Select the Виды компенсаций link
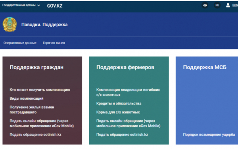The width and height of the screenshot is (238, 149). (x=27, y=99)
